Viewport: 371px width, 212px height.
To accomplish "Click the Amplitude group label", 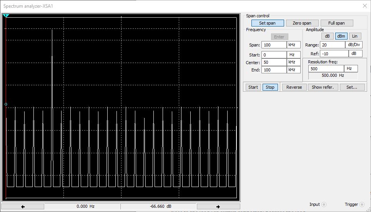I will click(x=315, y=30).
